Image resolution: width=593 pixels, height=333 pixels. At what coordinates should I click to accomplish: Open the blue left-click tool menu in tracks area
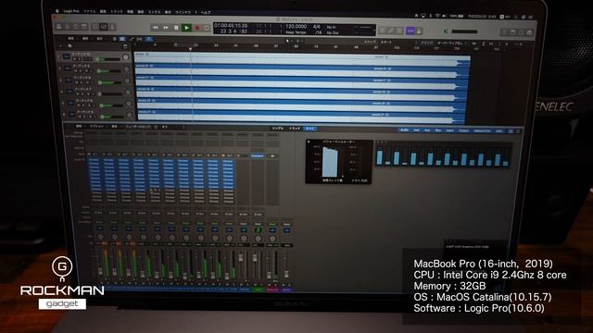(x=149, y=39)
